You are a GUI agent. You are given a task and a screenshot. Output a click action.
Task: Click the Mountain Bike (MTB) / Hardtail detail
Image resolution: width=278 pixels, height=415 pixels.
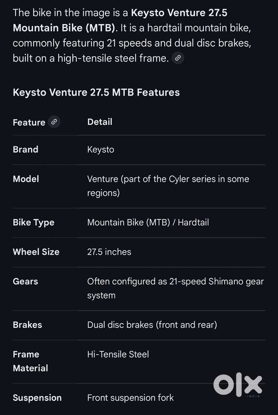tap(148, 222)
